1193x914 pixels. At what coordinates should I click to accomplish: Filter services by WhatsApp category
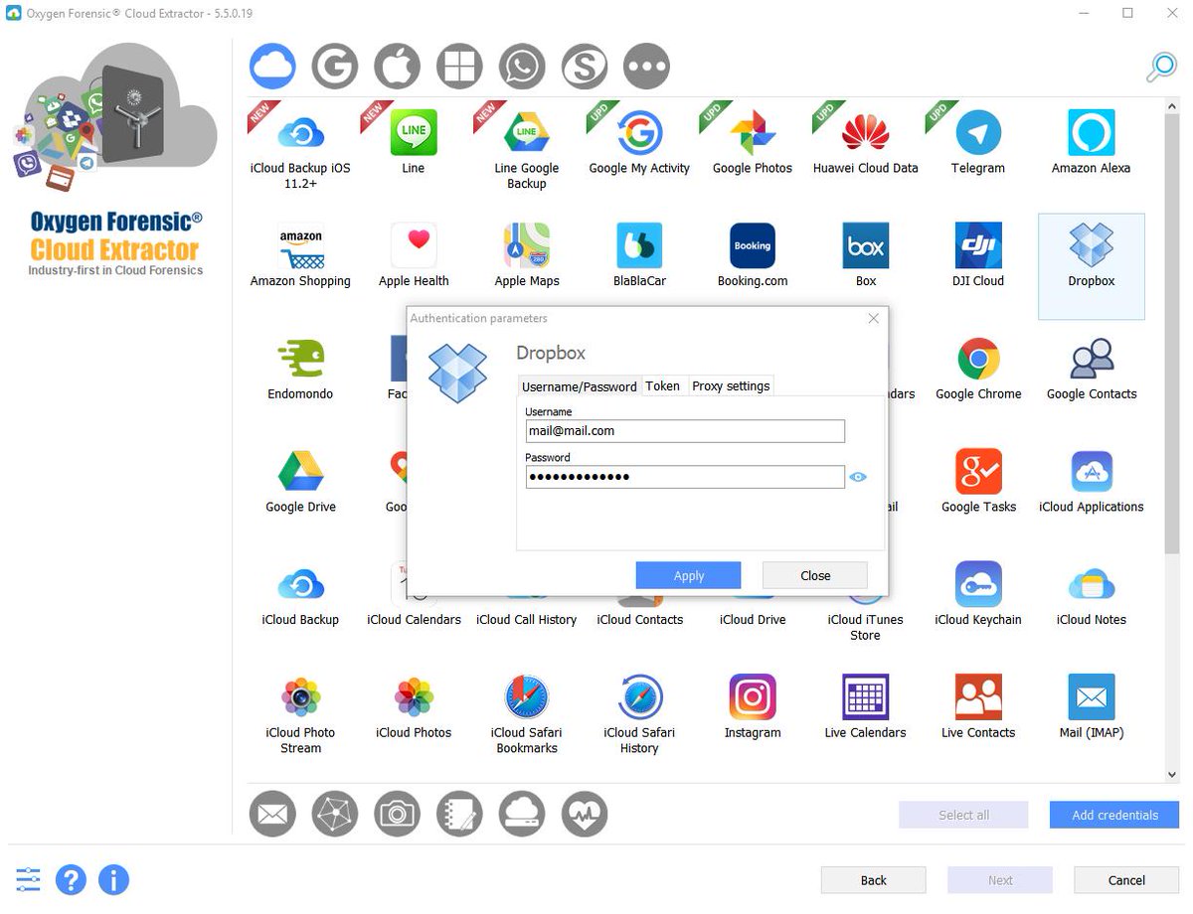click(522, 68)
